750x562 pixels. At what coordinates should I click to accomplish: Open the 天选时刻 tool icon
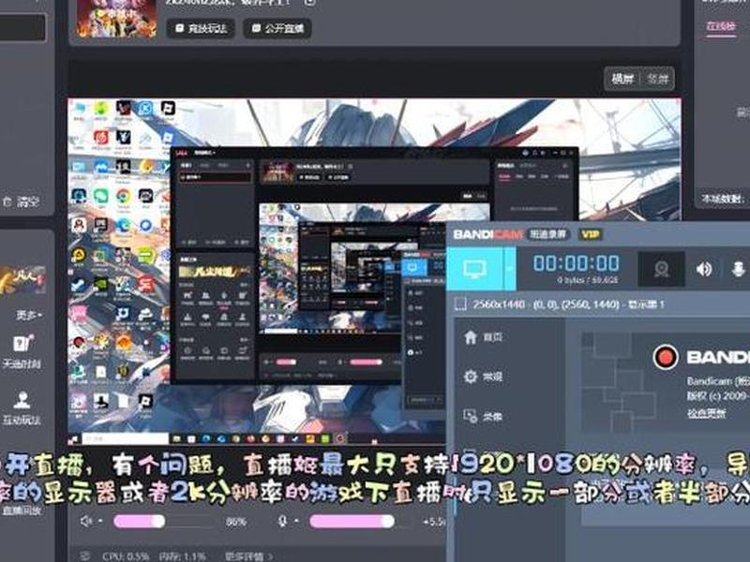point(22,352)
